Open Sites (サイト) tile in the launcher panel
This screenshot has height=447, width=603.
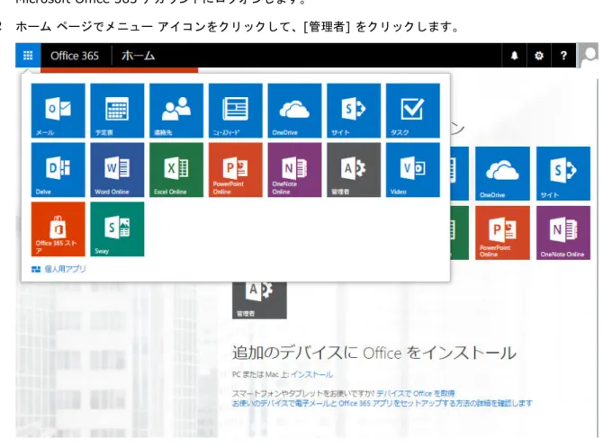click(x=354, y=111)
